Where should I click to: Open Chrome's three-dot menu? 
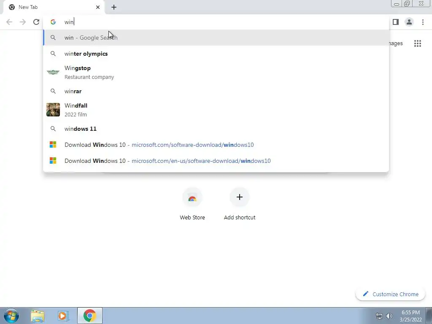pyautogui.click(x=423, y=22)
